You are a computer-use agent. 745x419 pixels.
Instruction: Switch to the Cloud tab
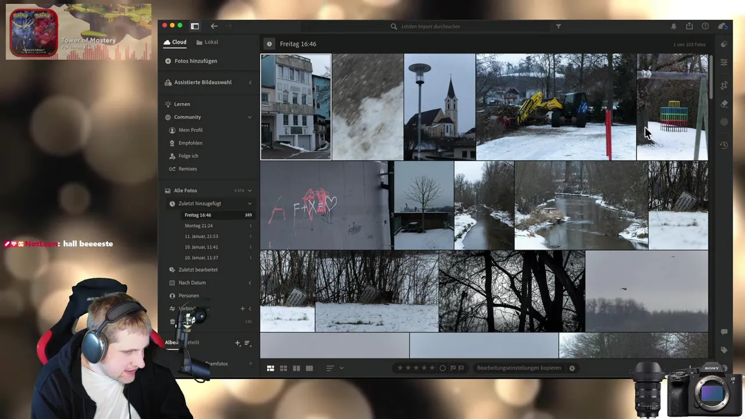click(175, 42)
